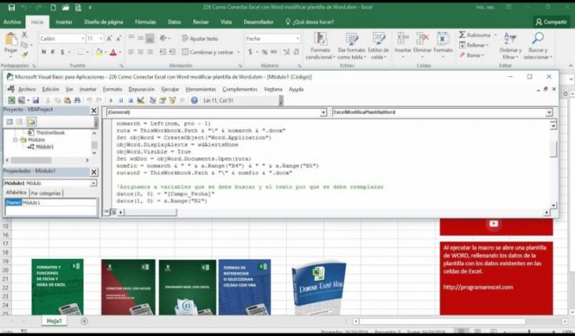
Task: Click the Formato cells icon in Celdas group
Action: pyautogui.click(x=443, y=38)
